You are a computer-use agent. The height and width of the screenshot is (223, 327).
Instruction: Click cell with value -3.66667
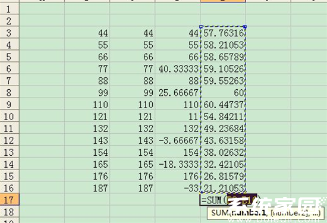point(178,140)
